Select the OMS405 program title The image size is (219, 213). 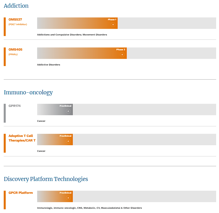[15, 49]
